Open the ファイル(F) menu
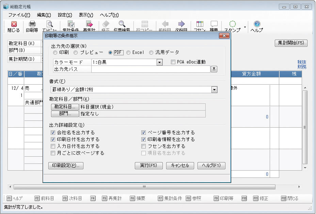Image resolution: width=316 pixels, height=214 pixels. click(19, 15)
